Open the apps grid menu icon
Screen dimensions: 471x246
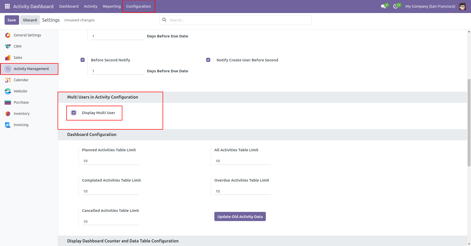(x=7, y=6)
